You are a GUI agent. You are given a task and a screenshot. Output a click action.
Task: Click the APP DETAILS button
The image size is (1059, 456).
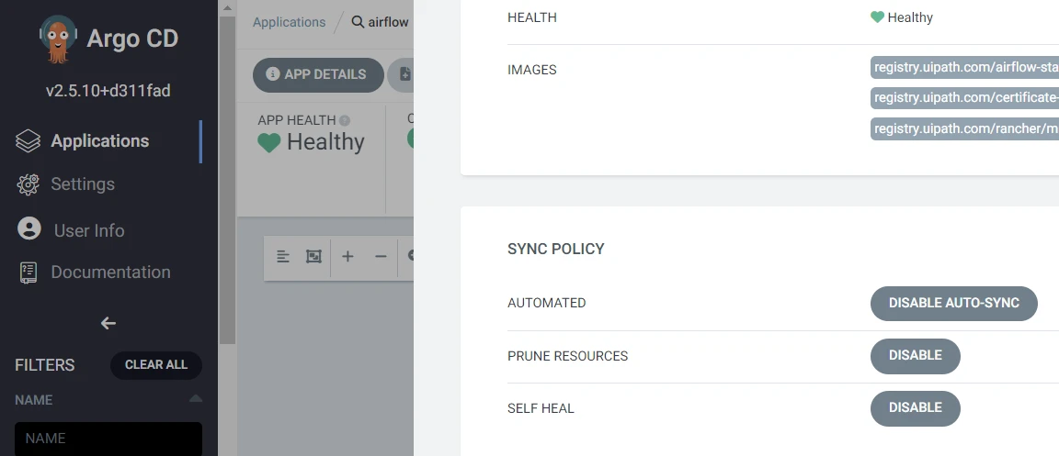click(318, 74)
